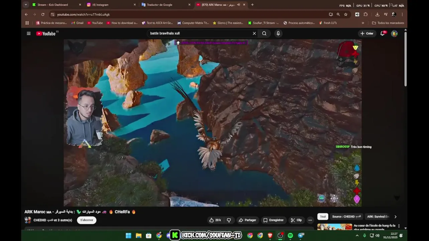Run search with the magnifier button
Screen dimensions: 429x241
click(x=264, y=33)
